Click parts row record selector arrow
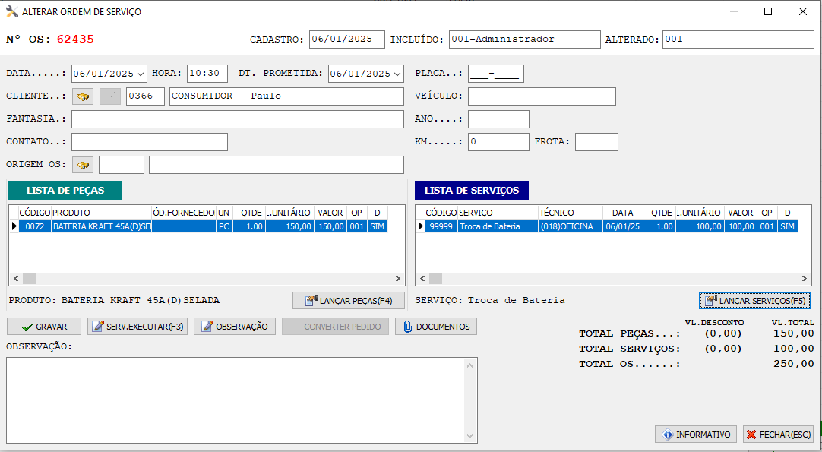Viewport: 822px width, 452px height. click(14, 226)
